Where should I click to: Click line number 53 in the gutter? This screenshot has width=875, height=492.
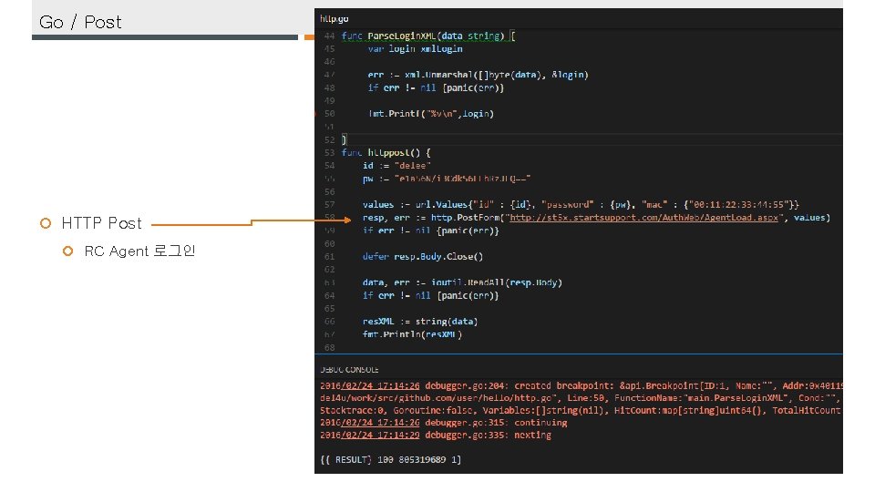coord(329,153)
